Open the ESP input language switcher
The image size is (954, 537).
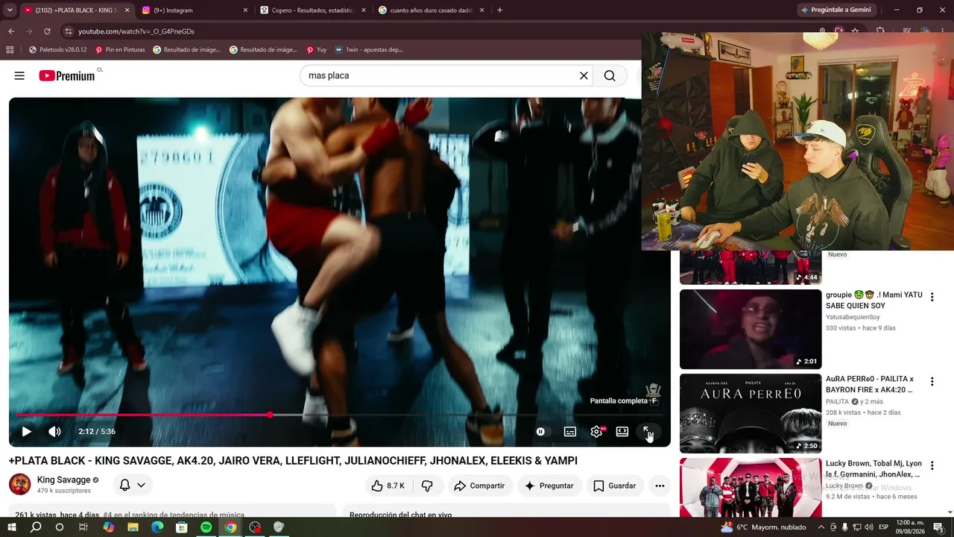click(884, 527)
